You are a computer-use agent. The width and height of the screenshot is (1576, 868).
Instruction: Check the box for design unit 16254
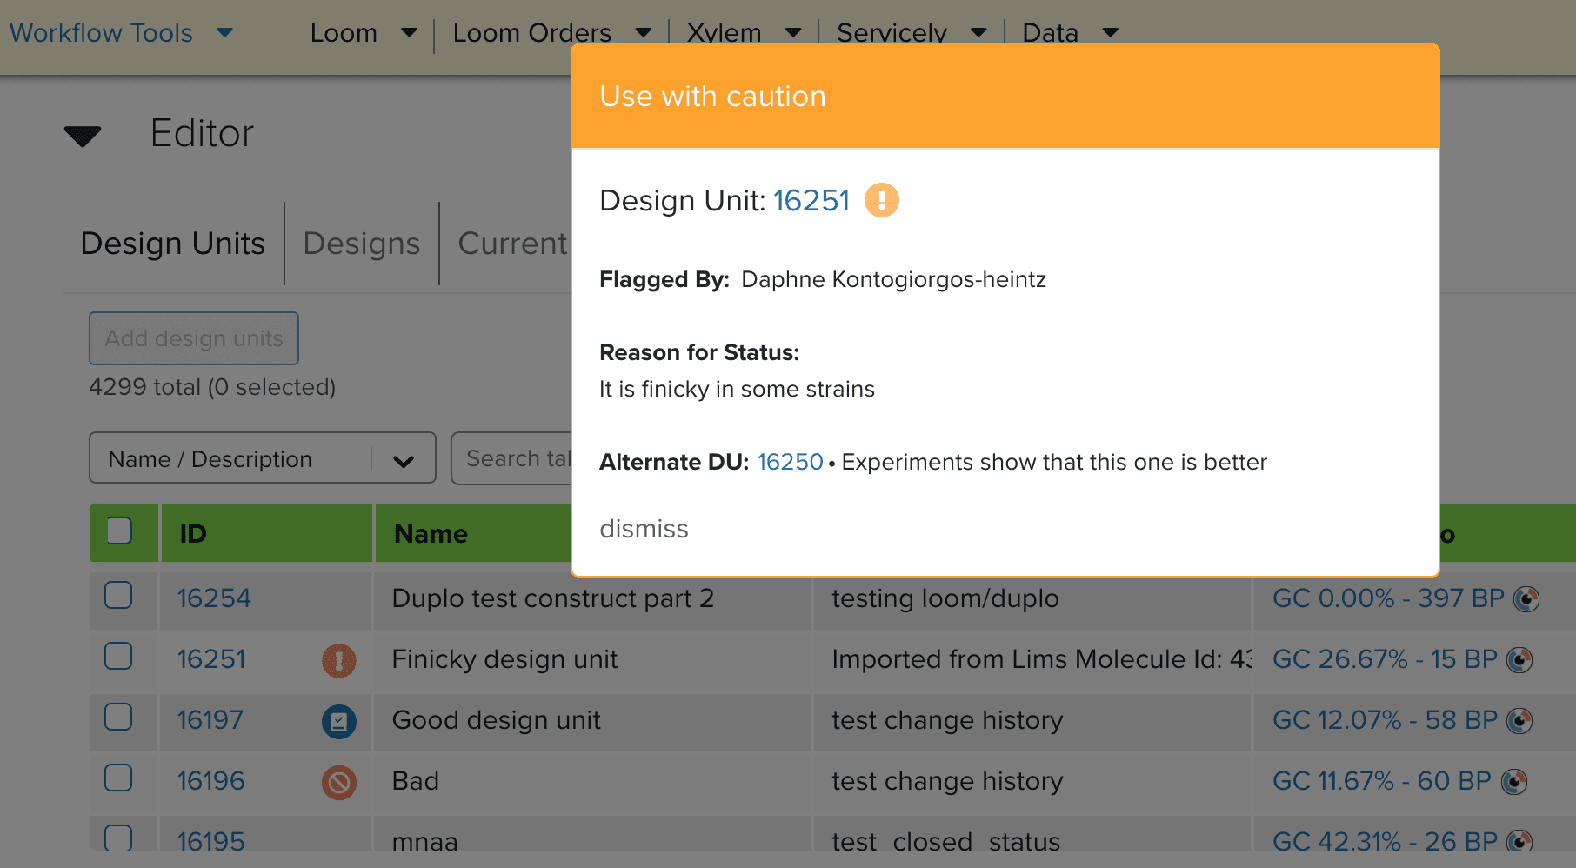(x=118, y=596)
